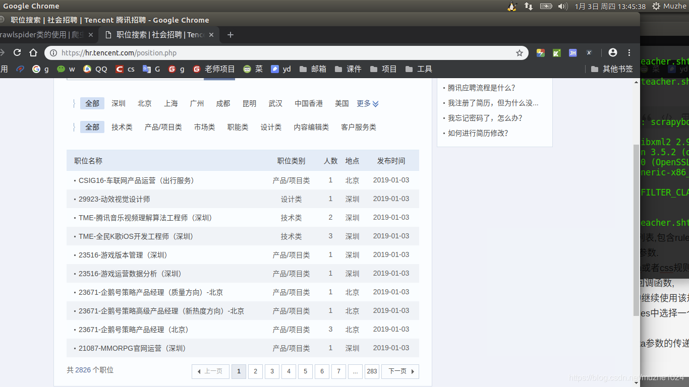The height and width of the screenshot is (387, 689).
Task: Select '技术类' job category
Action: point(122,127)
